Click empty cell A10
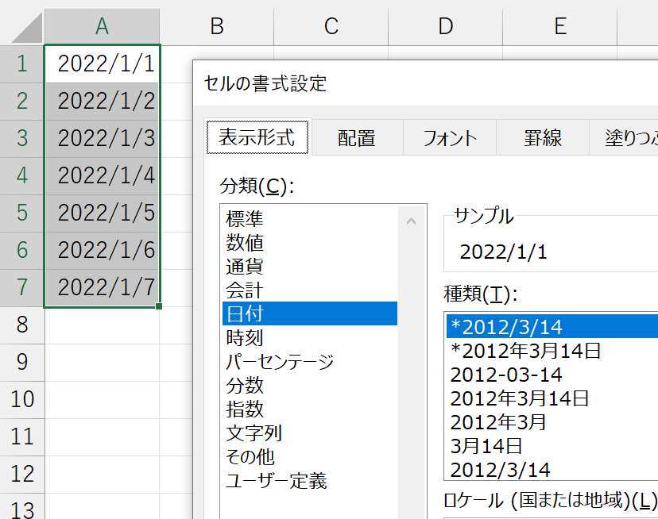Viewport: 658px width, 519px height. point(102,399)
